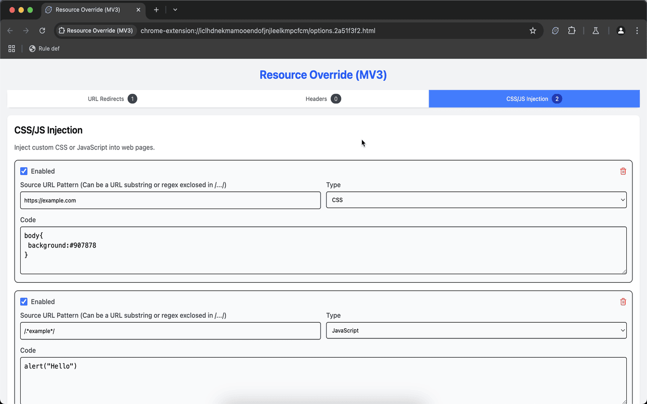Image resolution: width=647 pixels, height=404 pixels.
Task: Delete the JavaScript injection rule
Action: (x=623, y=301)
